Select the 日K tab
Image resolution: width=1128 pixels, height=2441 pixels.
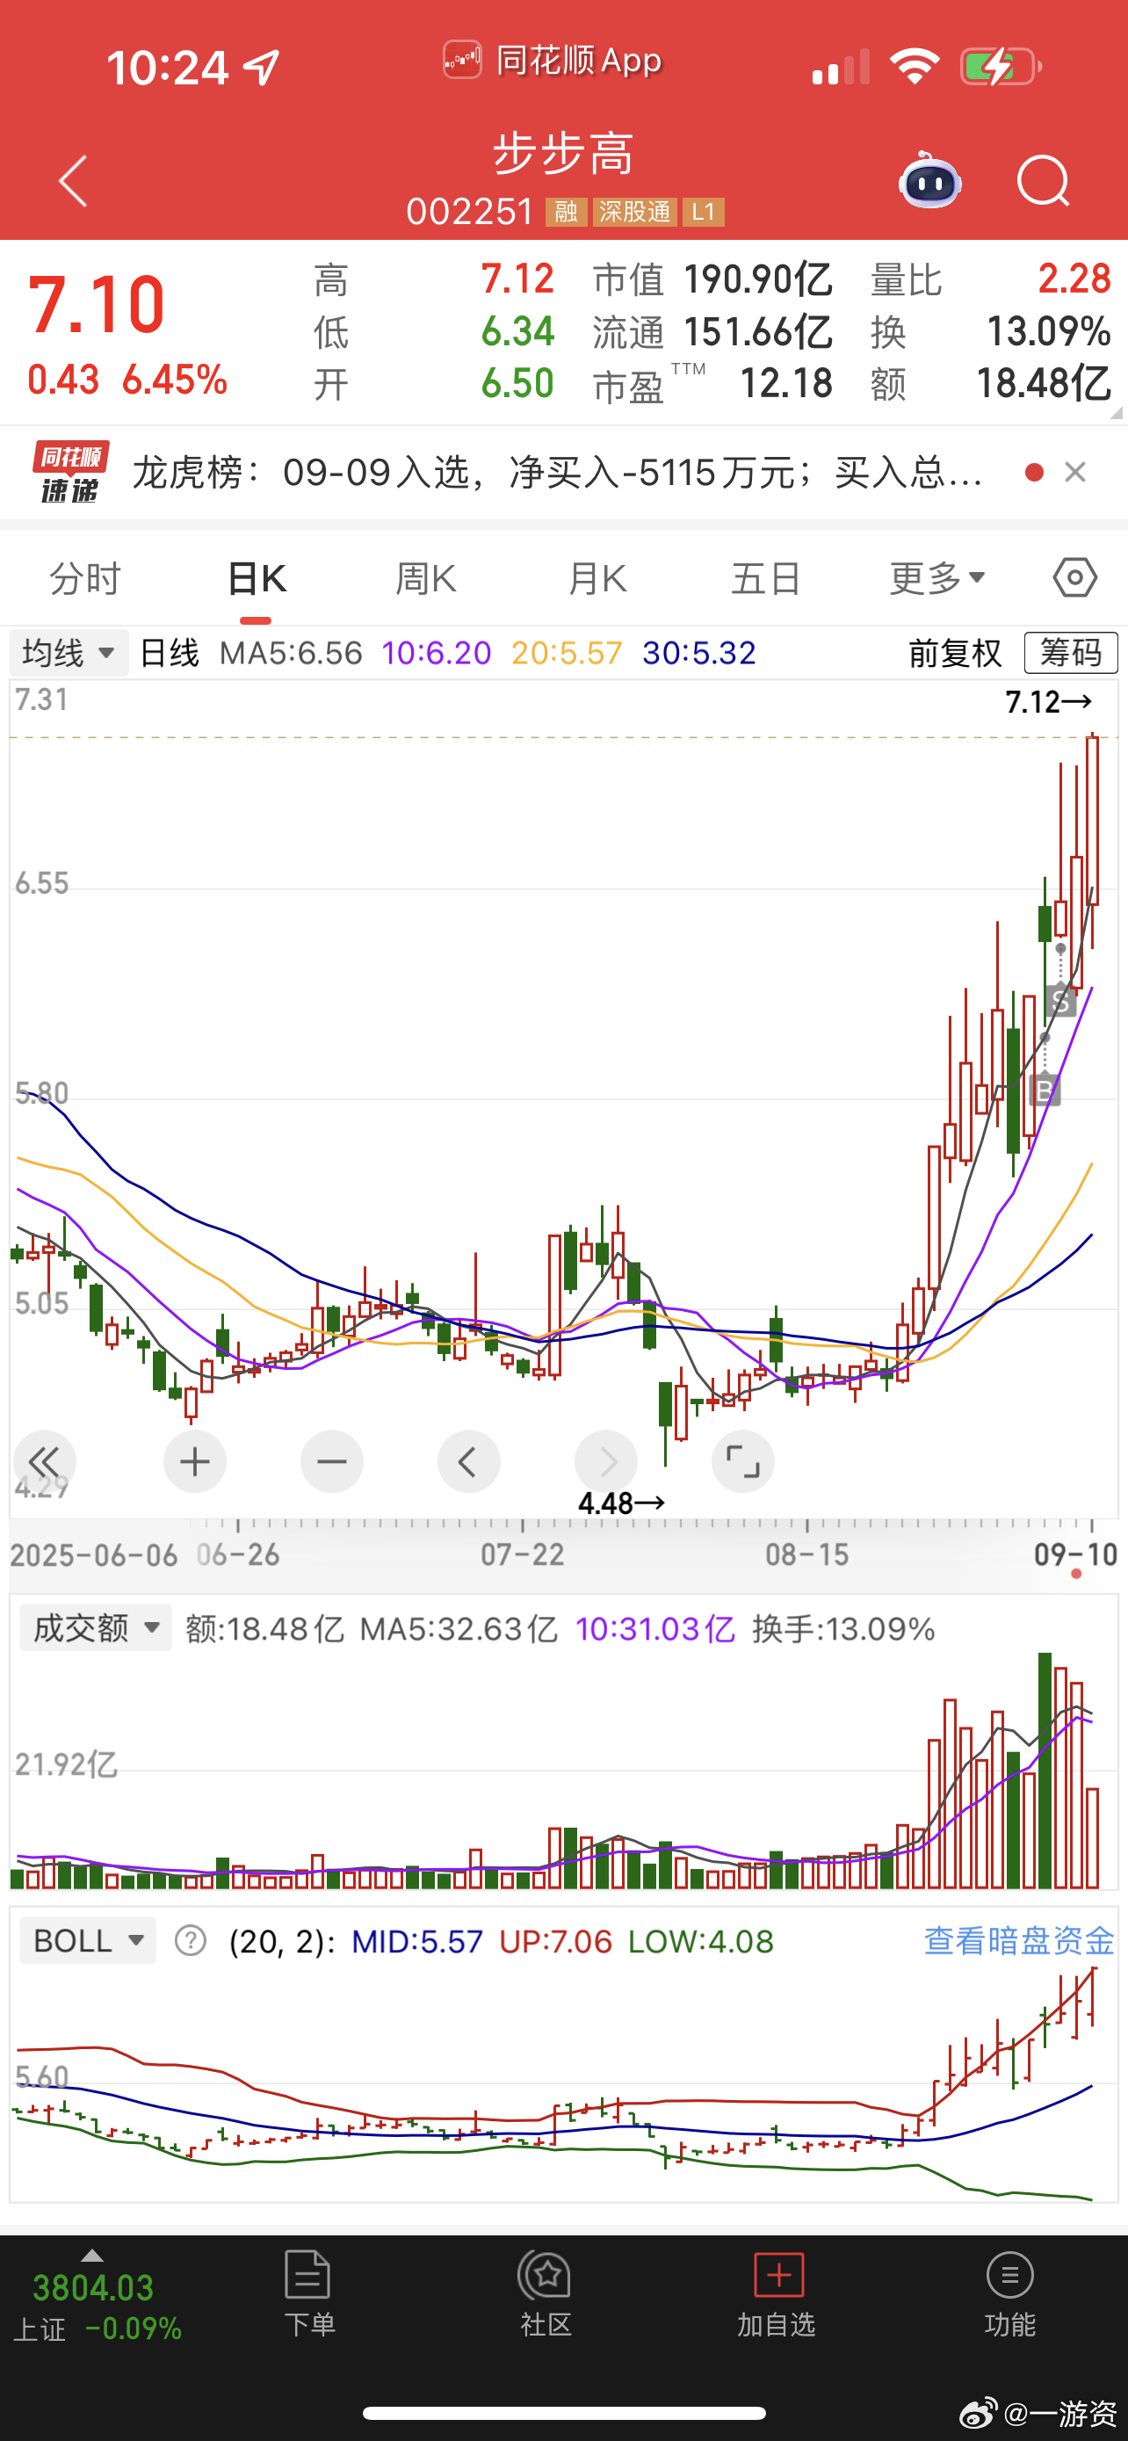coord(257,578)
